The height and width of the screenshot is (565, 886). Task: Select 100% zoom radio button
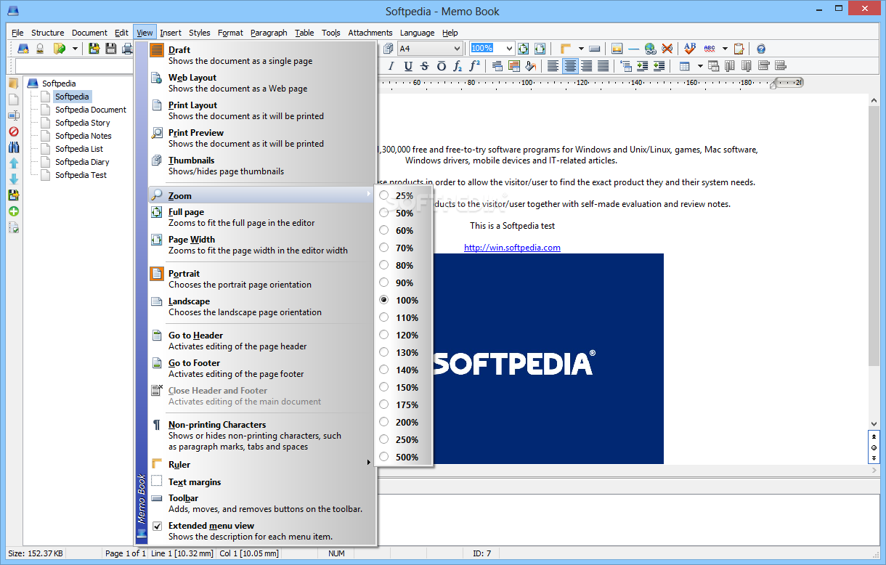pyautogui.click(x=383, y=301)
